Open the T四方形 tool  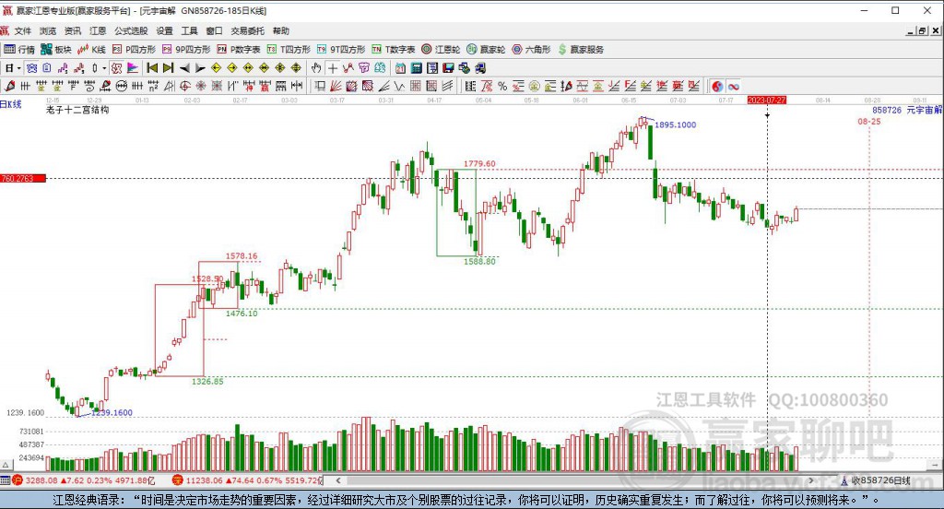289,50
